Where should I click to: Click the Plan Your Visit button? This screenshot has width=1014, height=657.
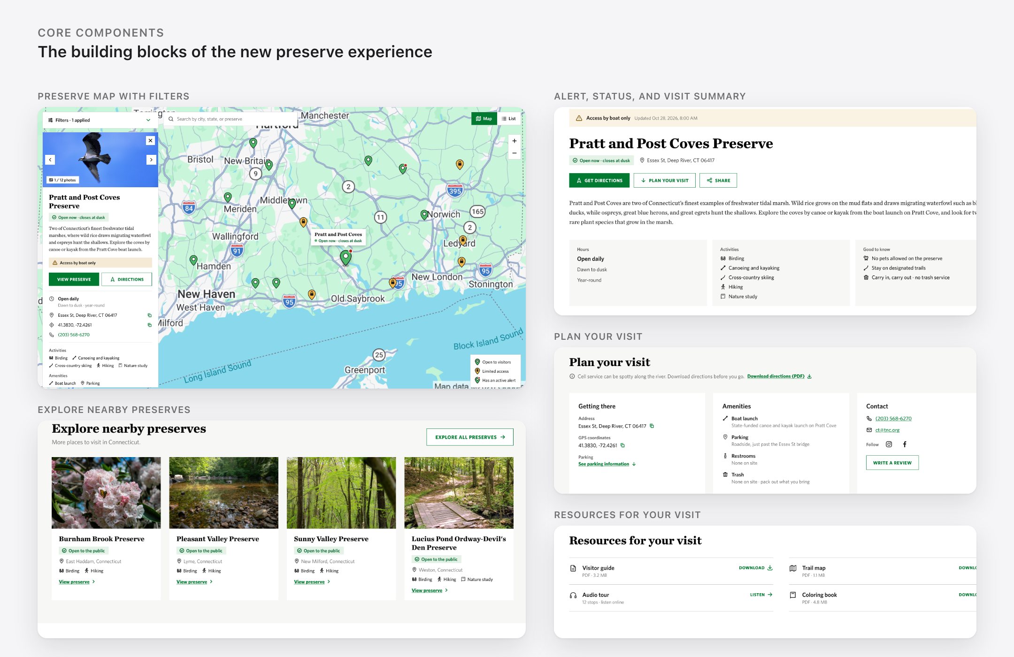664,180
